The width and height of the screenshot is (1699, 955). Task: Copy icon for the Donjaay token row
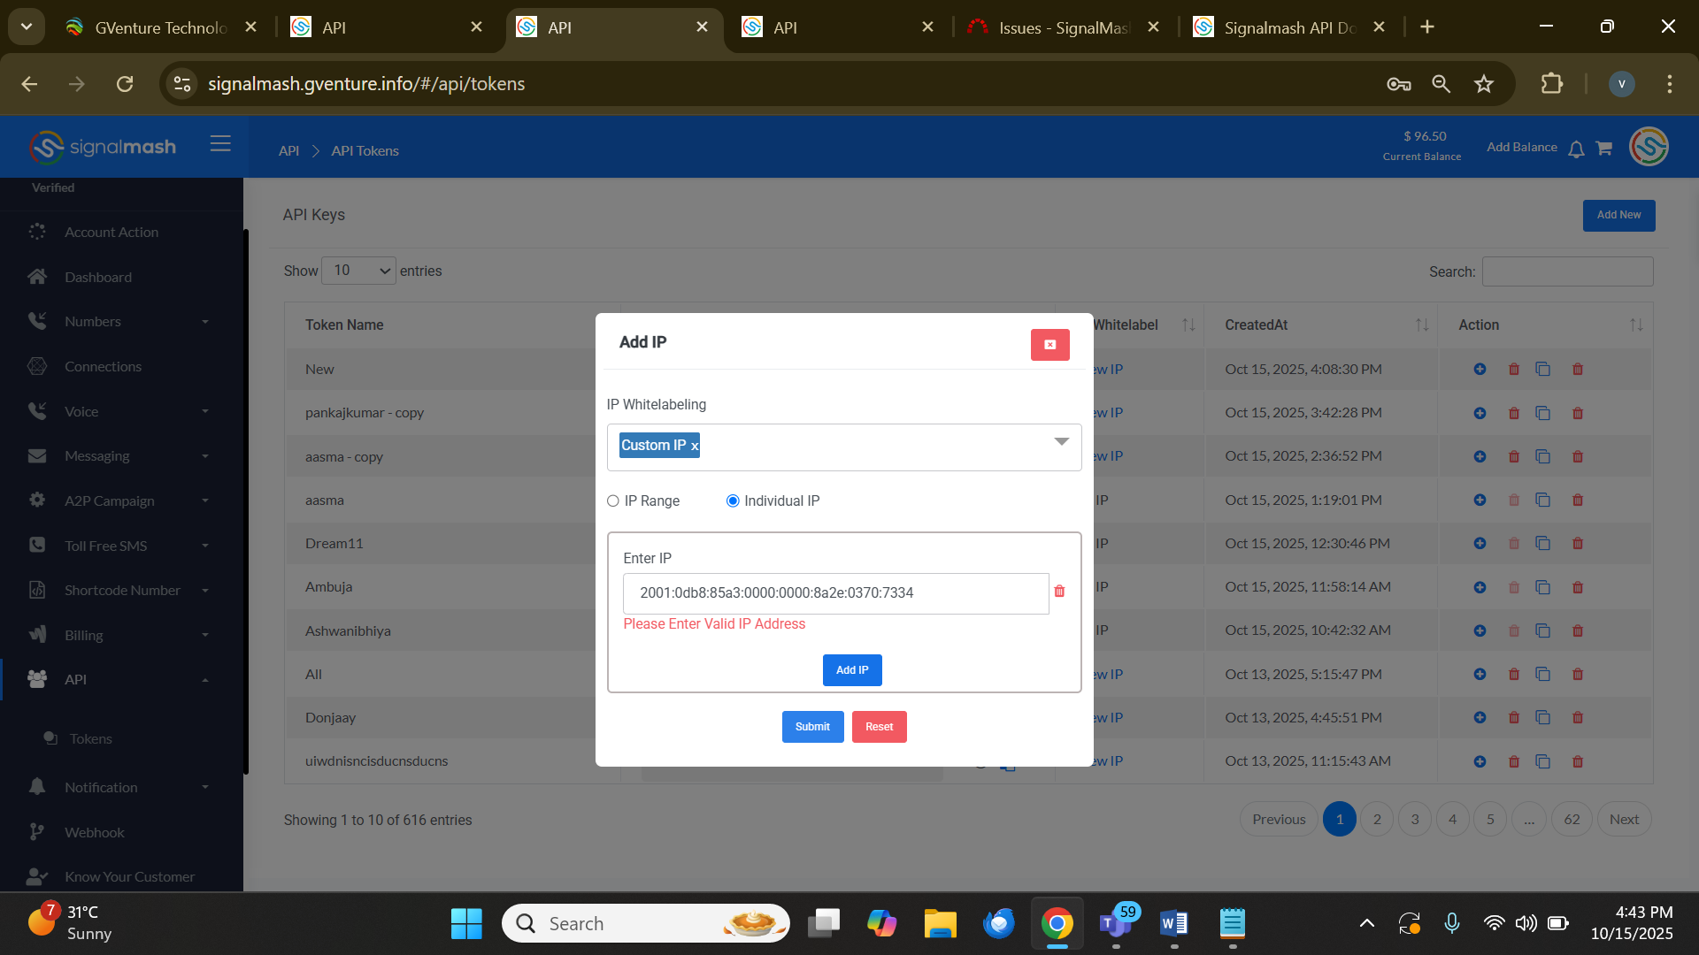point(1542,718)
